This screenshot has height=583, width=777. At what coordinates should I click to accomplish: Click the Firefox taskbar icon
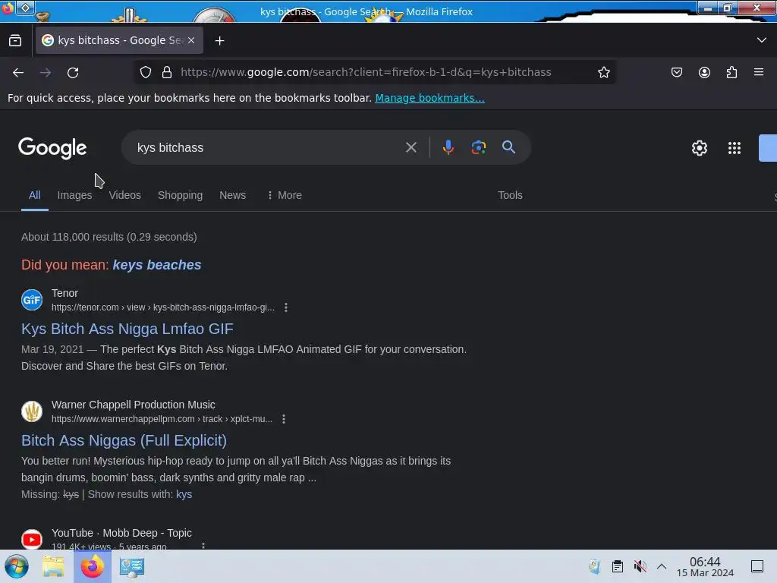pyautogui.click(x=93, y=566)
